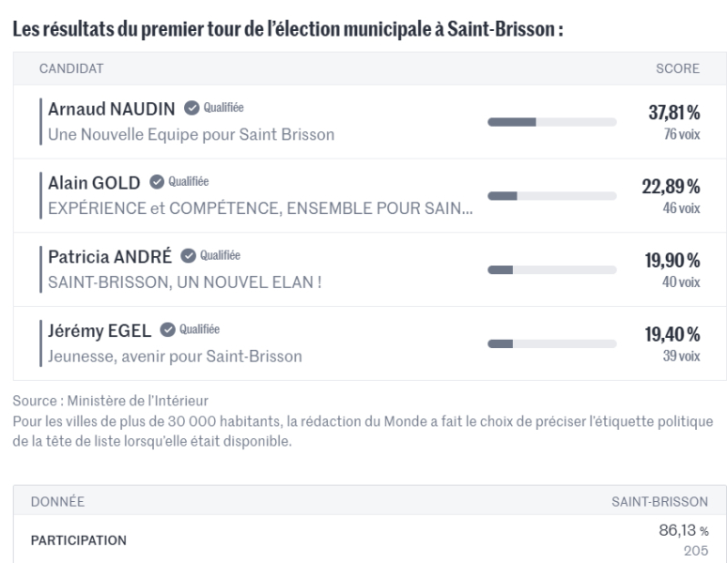727x563 pixels.
Task: Click checkmark badge beside Patricia ANDRÉ
Action: [x=188, y=255]
